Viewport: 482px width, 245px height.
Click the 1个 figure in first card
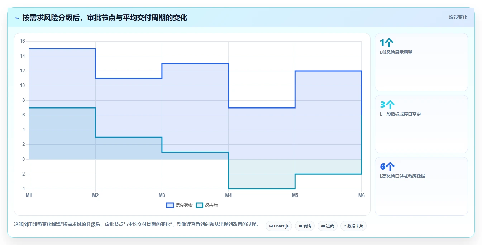(x=387, y=43)
